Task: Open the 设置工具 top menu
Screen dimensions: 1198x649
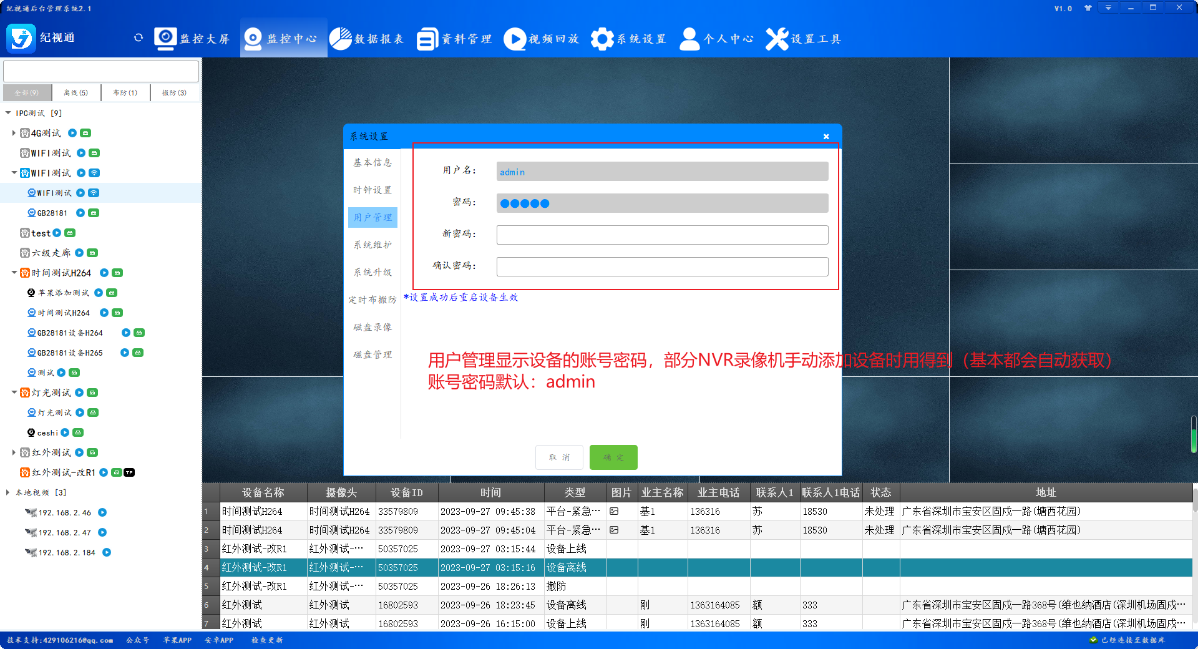Action: (804, 39)
